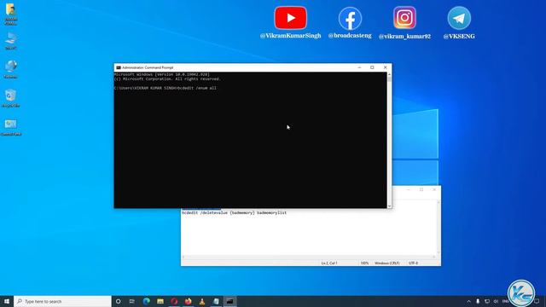Open the network tray icon
The height and width of the screenshot is (307, 546).
(487, 301)
